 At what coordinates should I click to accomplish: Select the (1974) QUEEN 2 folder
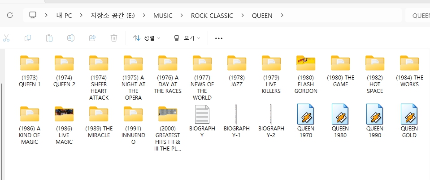64,71
